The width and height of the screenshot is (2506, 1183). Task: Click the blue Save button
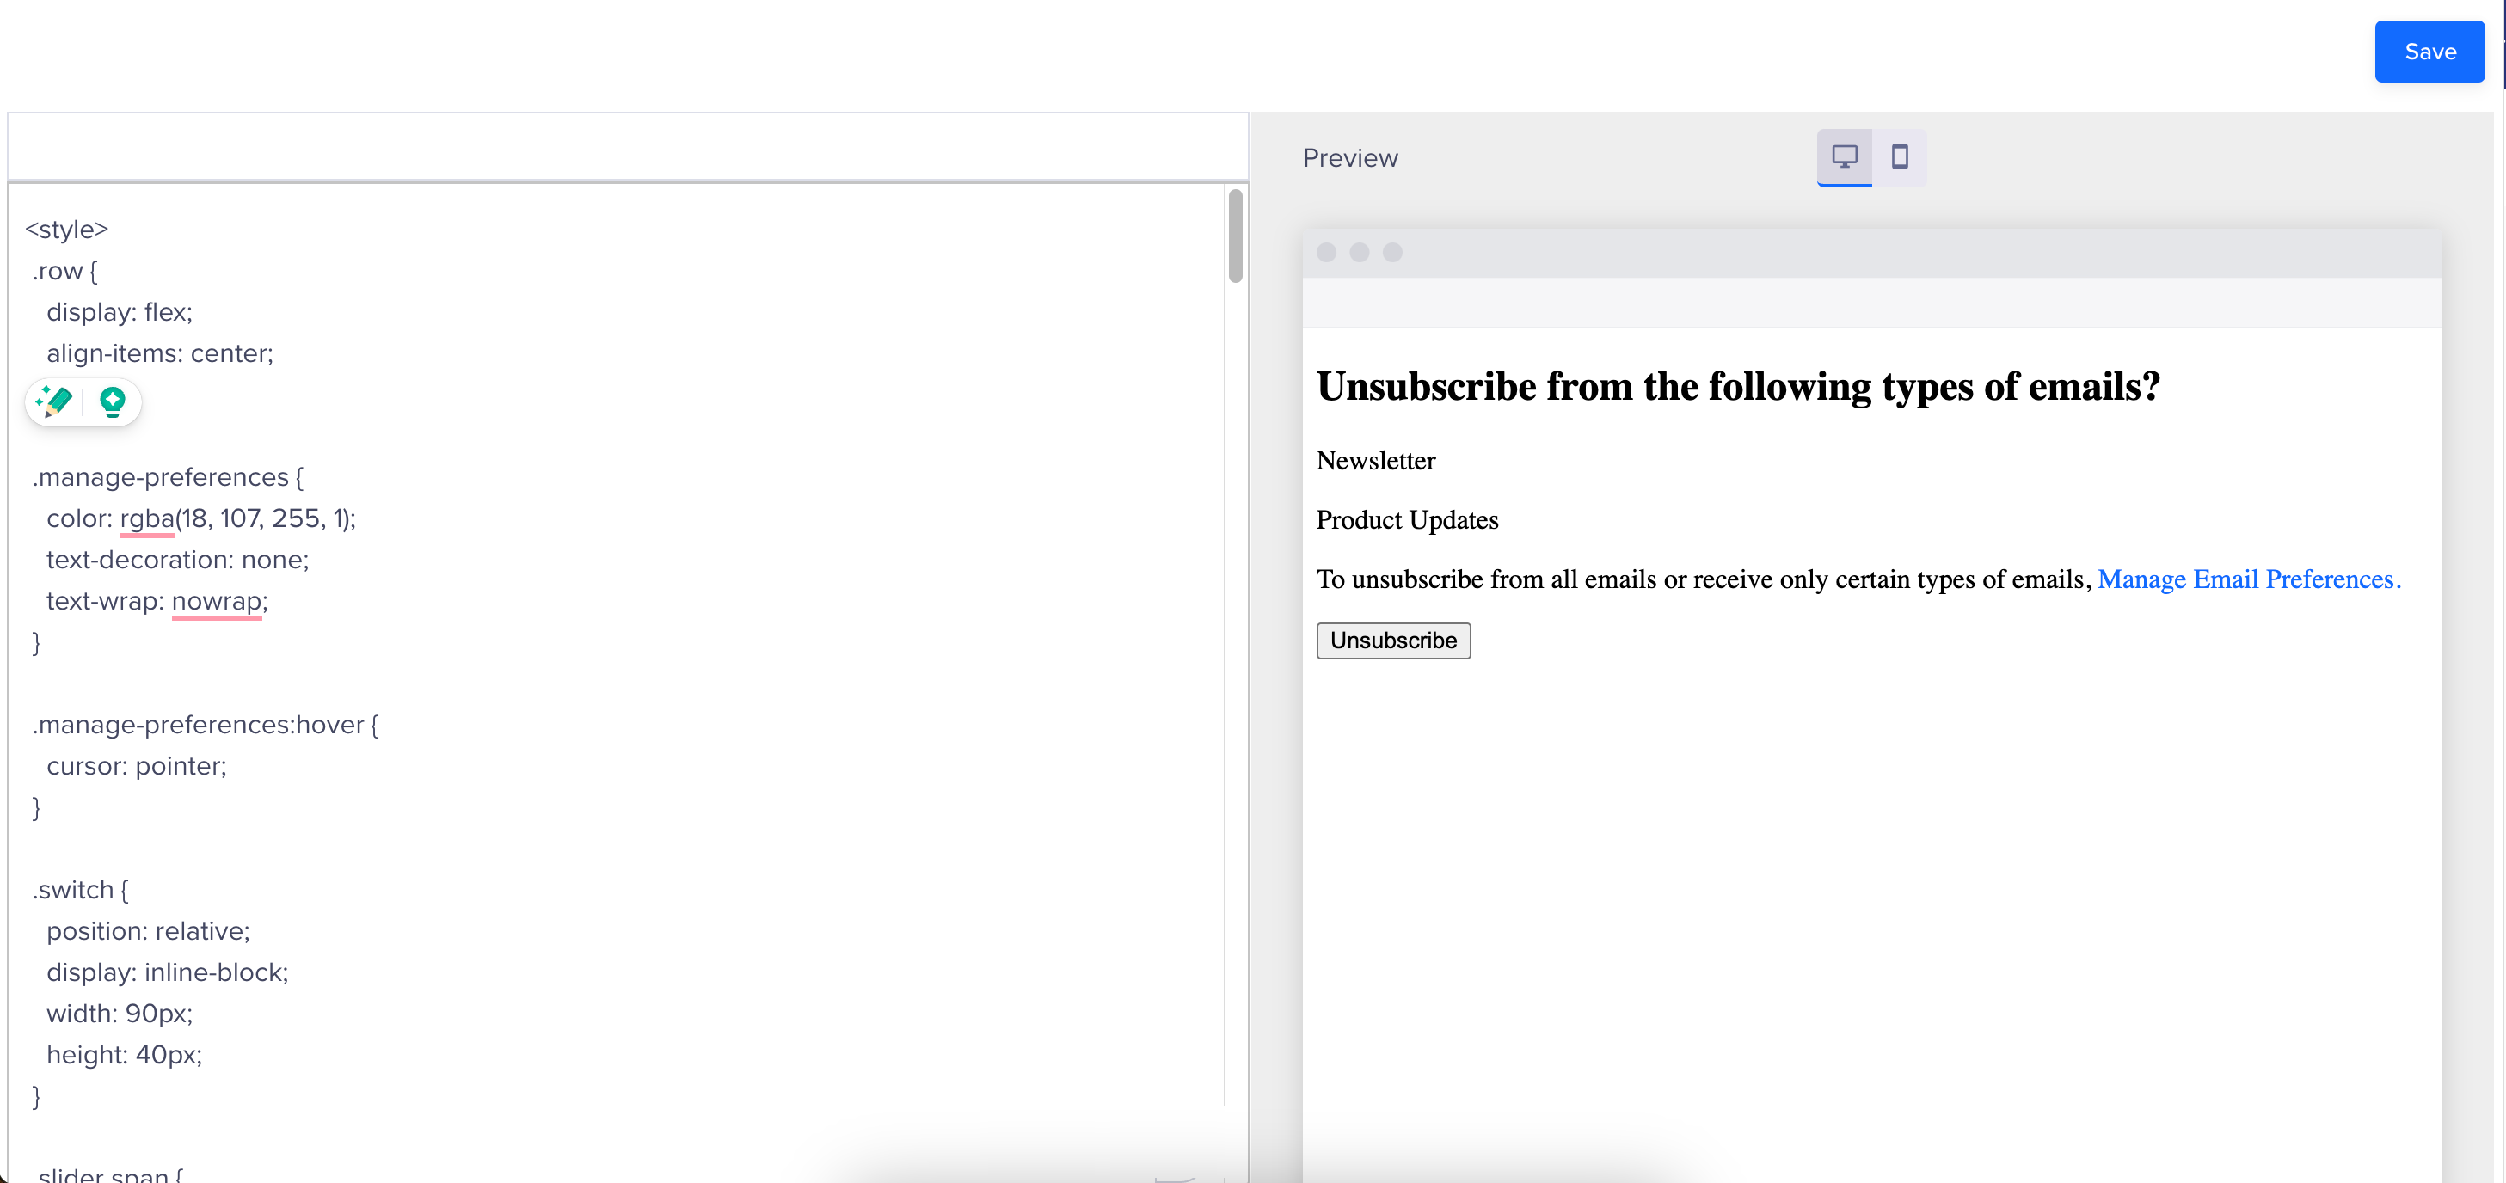click(2429, 52)
